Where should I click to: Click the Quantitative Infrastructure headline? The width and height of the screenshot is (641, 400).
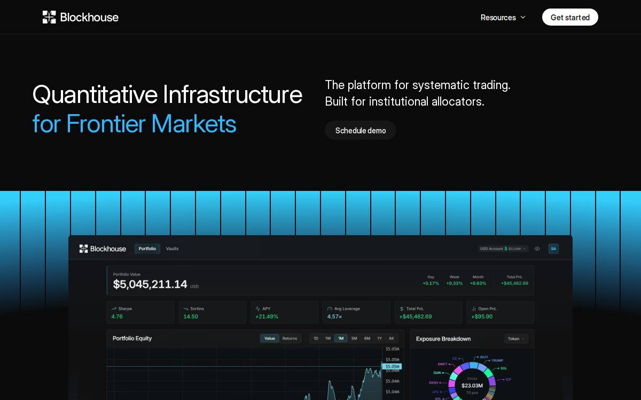167,94
